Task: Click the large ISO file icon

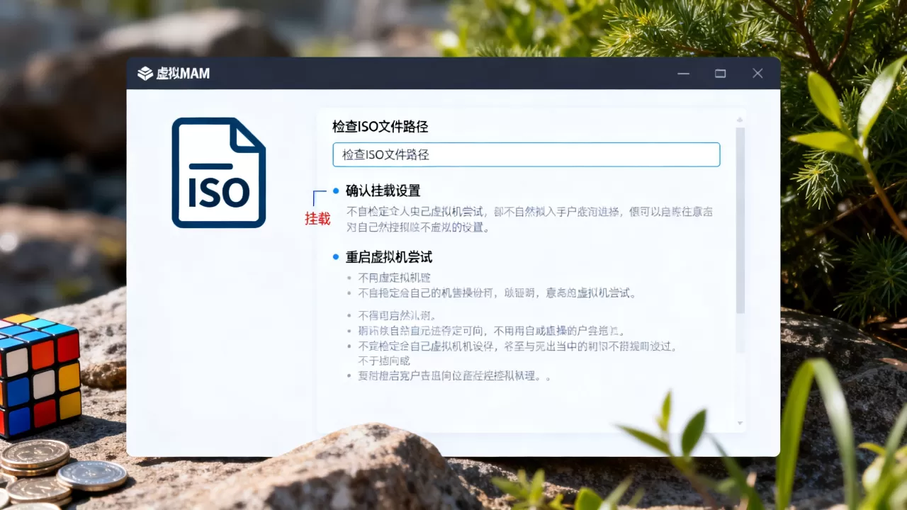Action: tap(219, 173)
